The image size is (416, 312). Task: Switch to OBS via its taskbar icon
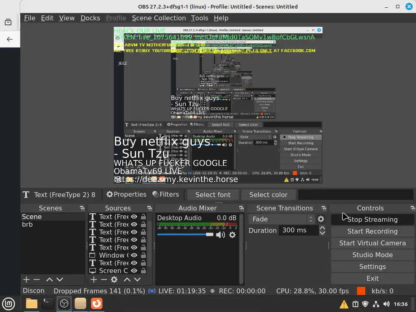tap(64, 303)
